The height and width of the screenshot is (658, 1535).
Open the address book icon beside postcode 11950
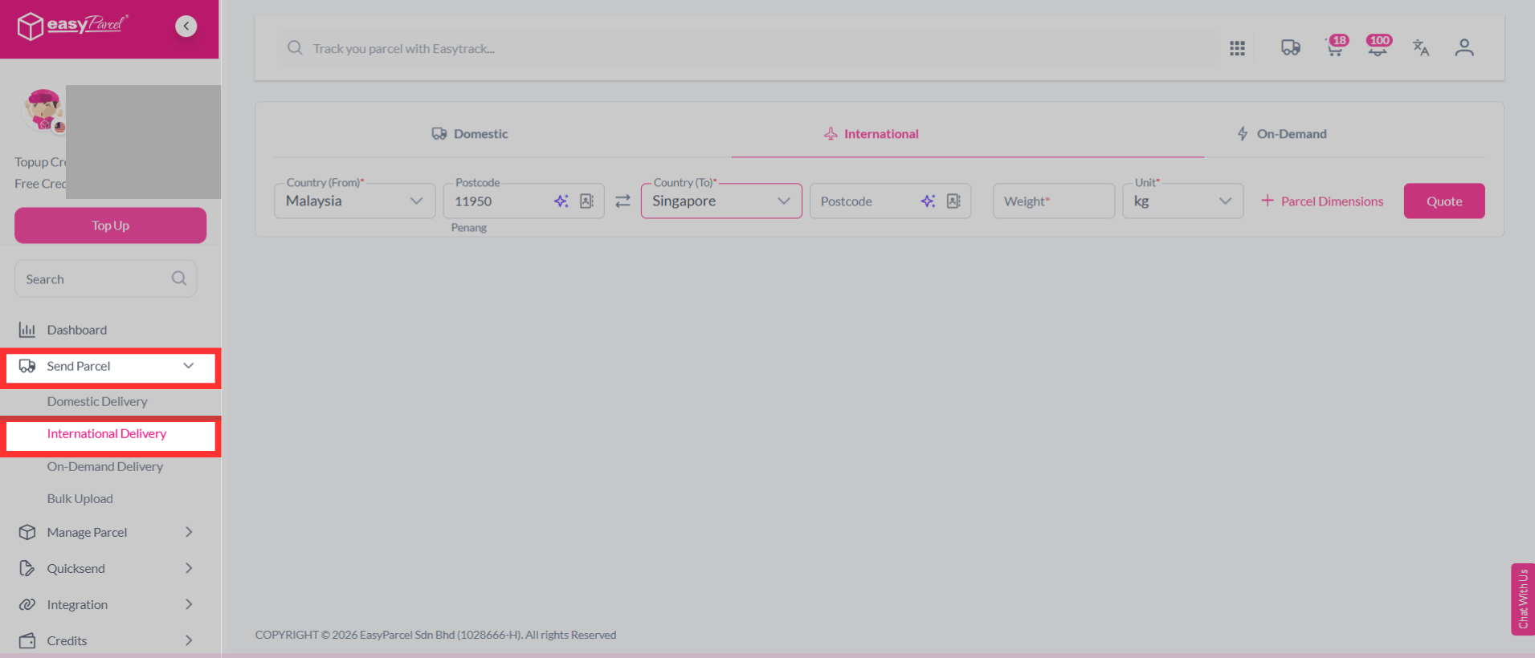point(587,201)
